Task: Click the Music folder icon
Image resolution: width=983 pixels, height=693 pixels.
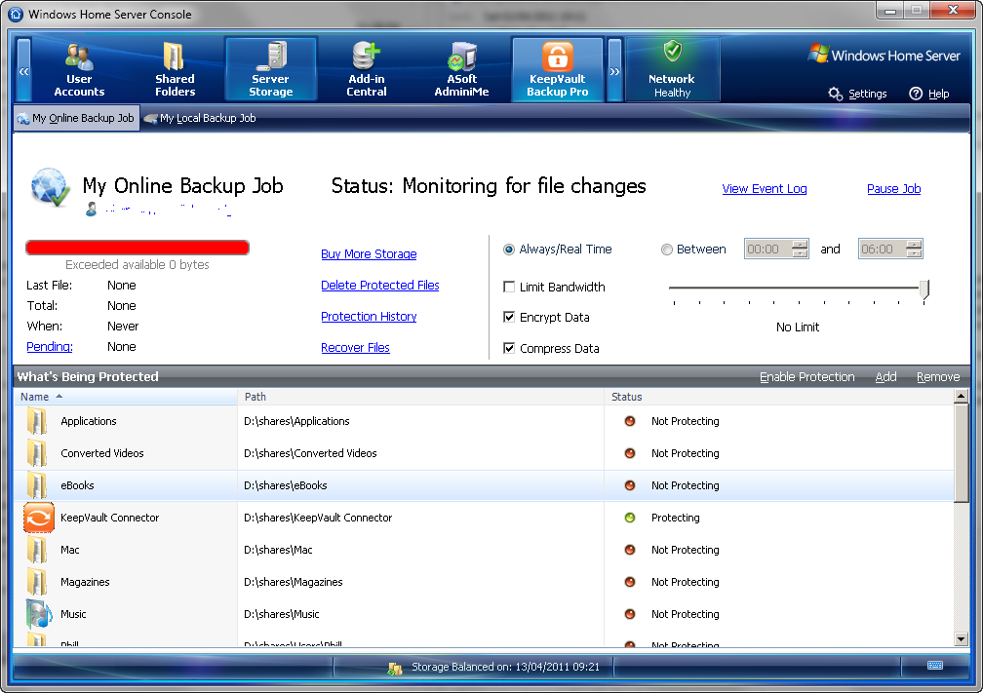Action: pyautogui.click(x=38, y=614)
